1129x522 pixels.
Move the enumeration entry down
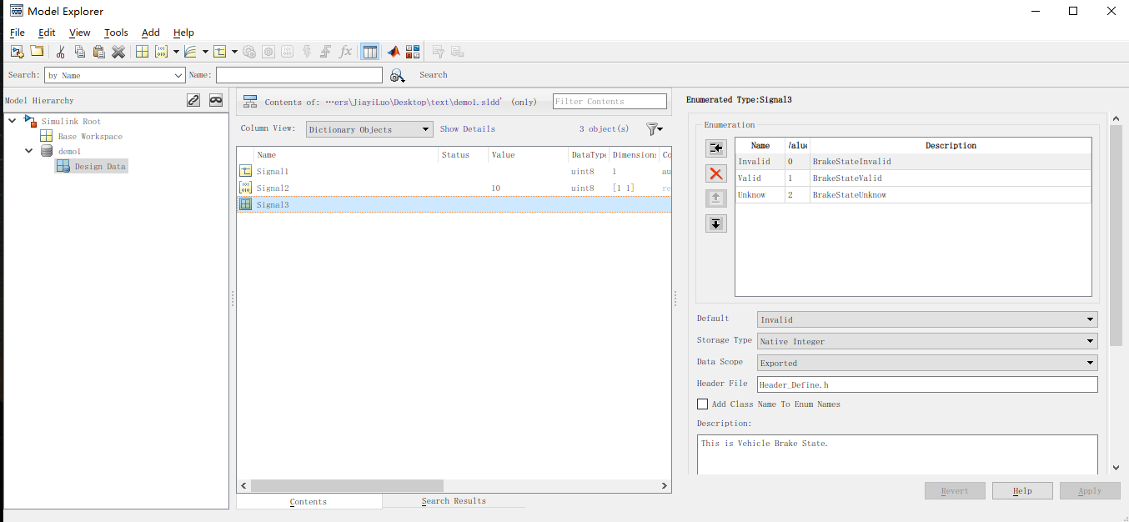click(x=715, y=223)
